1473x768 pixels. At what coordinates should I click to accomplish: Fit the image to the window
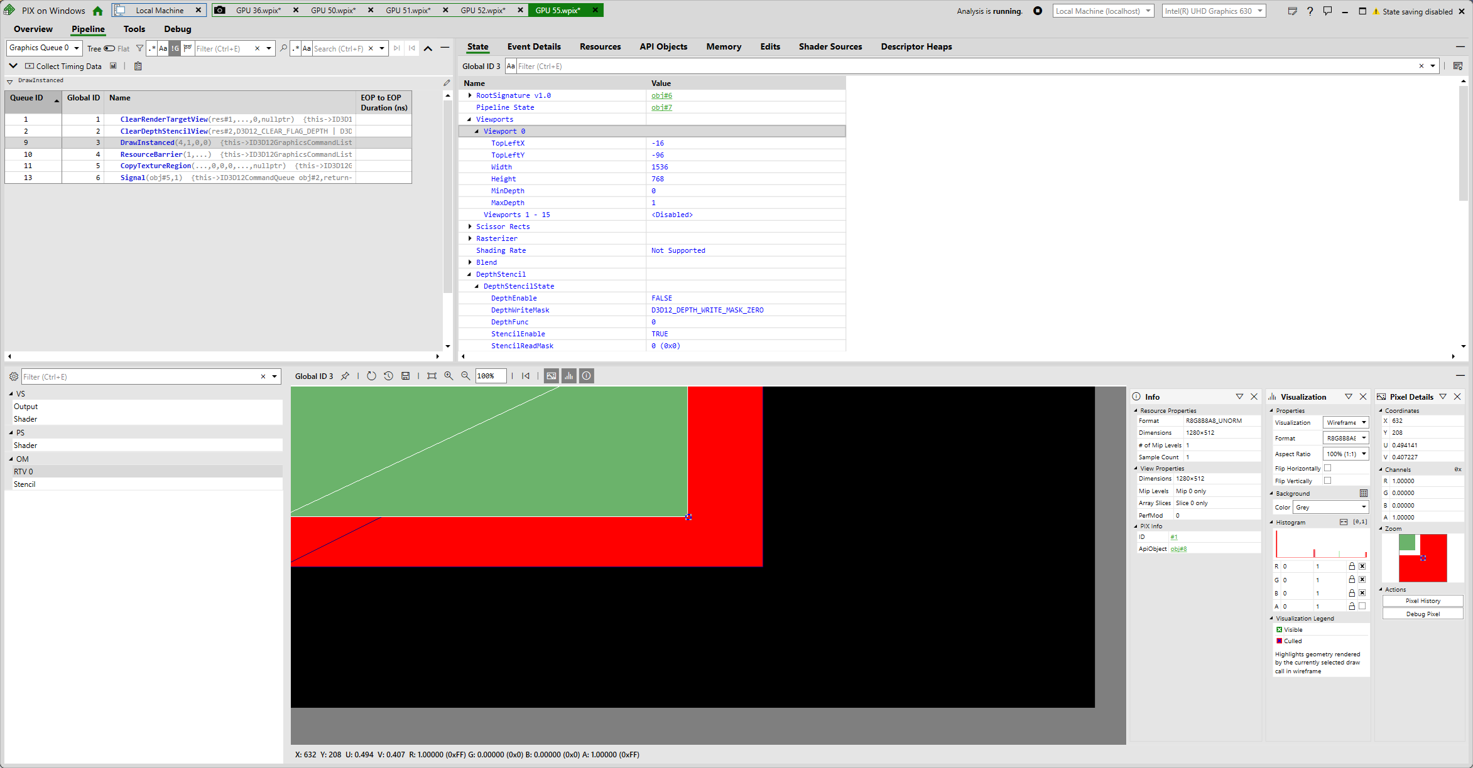click(432, 375)
